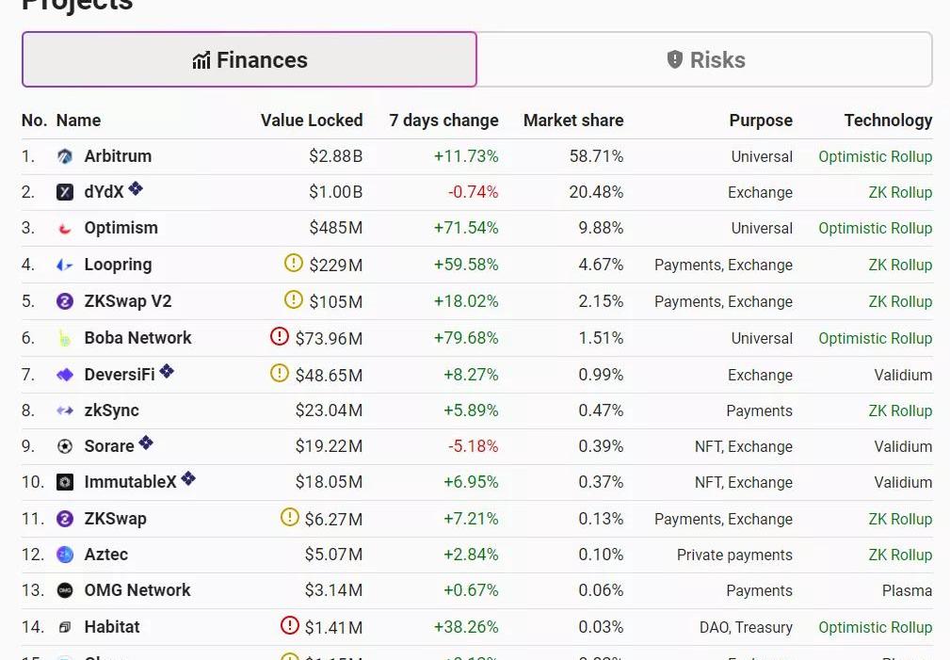Select the Finances tab

click(250, 60)
